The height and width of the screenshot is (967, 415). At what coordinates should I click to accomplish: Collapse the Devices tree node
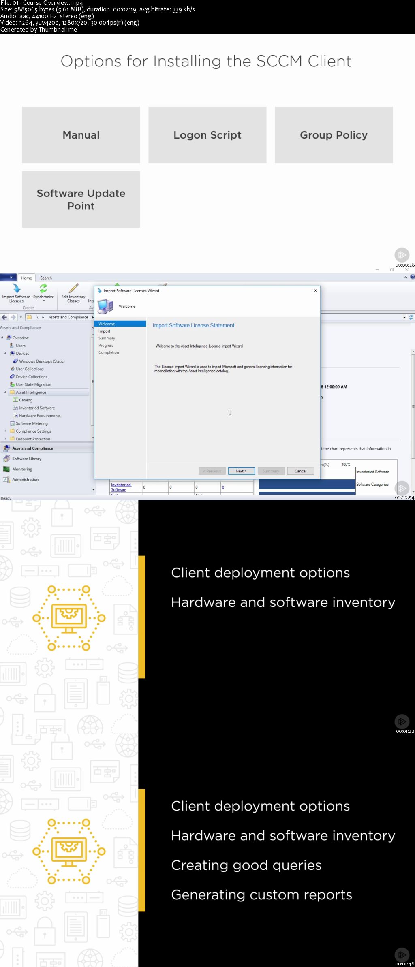(x=5, y=353)
